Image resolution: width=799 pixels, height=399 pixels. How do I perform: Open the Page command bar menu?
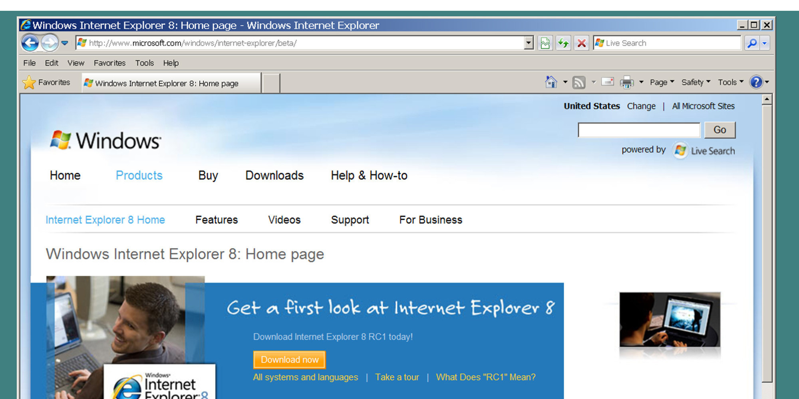662,82
